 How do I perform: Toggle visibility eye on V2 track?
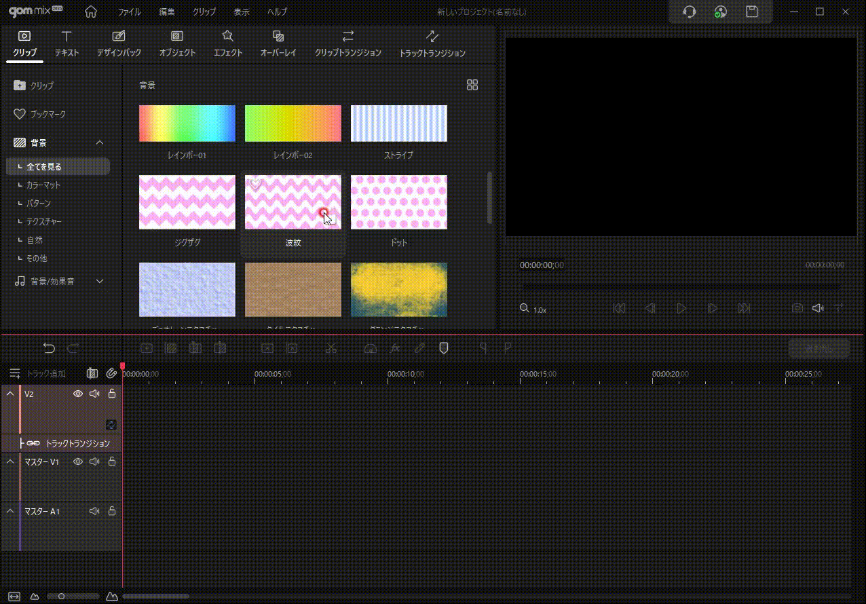coord(78,394)
